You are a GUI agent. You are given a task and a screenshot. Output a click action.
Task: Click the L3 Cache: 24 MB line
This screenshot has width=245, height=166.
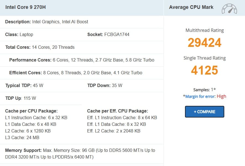[22, 137]
